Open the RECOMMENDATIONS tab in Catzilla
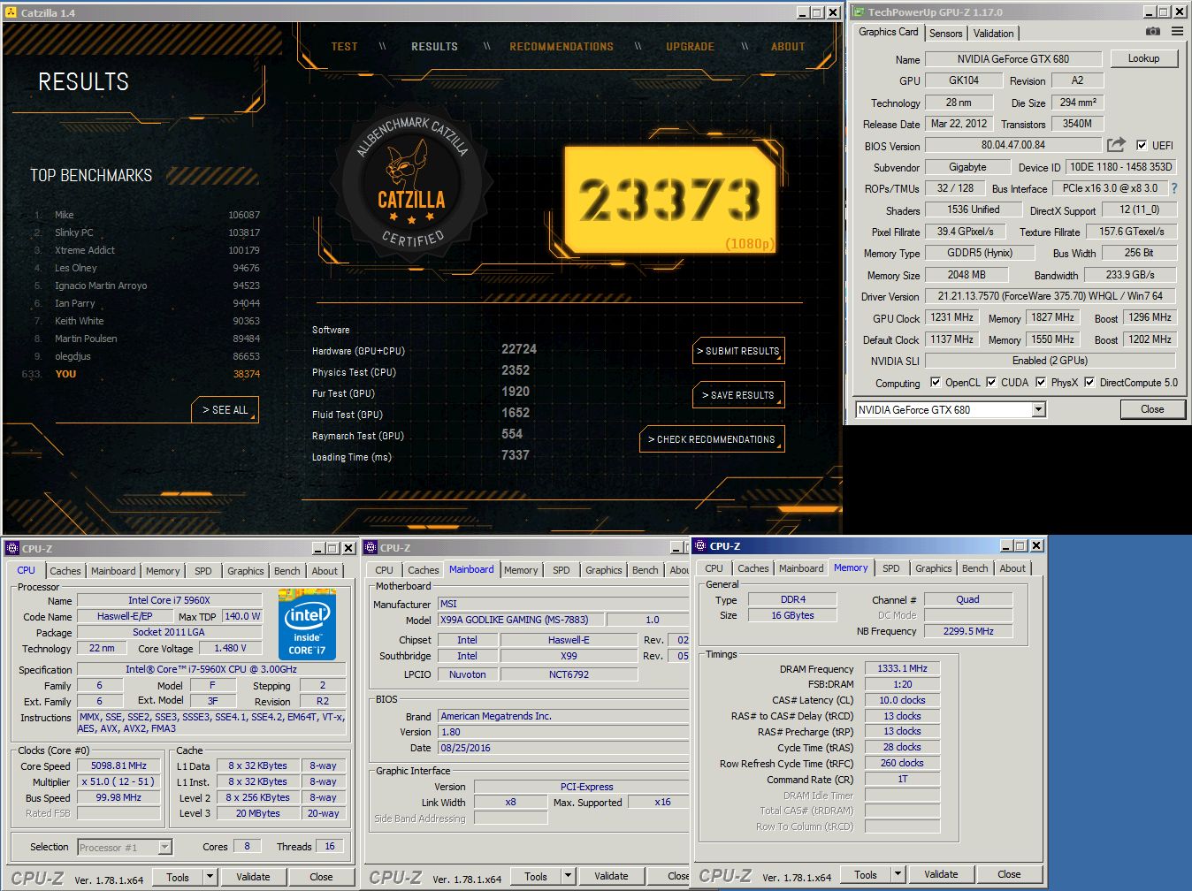 pos(562,47)
